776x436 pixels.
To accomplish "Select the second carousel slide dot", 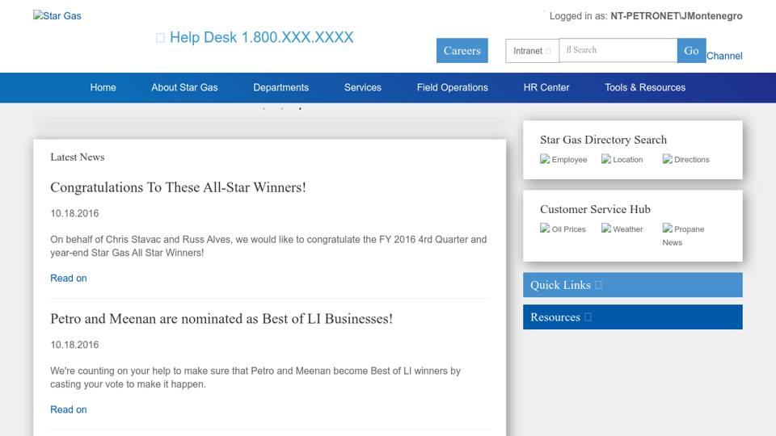I will [x=282, y=109].
